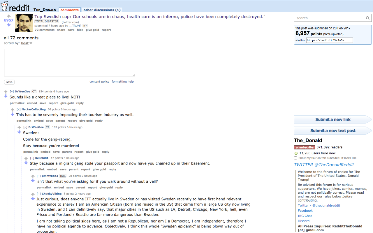Image resolution: width=373 pixels, height=233 pixels.
Task: Open the post's thumbnail image
Action: click(24, 23)
